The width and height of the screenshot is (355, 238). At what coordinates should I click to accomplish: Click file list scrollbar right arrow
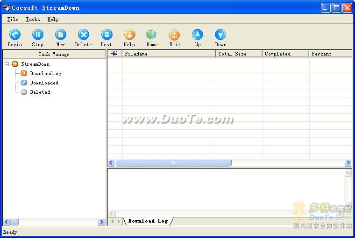348,162
